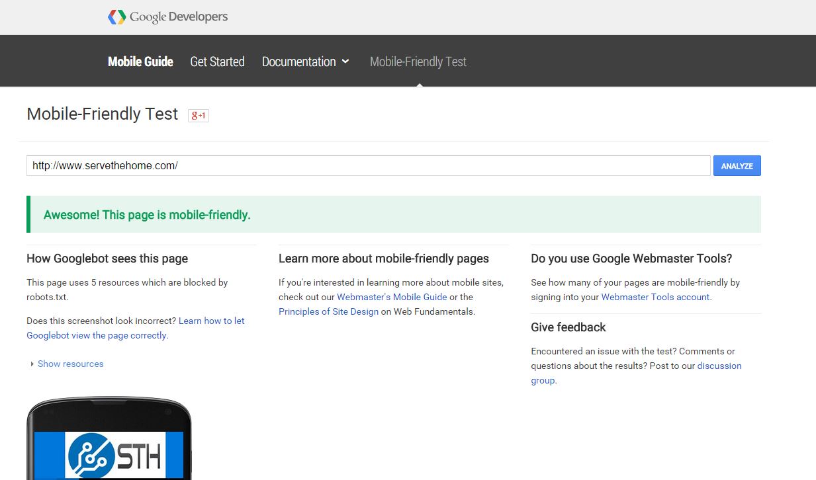816x480 pixels.
Task: Click the Show resources link text
Action: [70, 364]
